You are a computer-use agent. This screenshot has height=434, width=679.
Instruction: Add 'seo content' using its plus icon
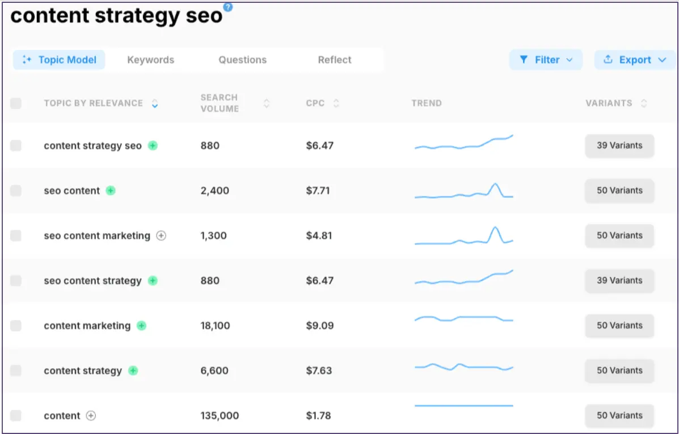[x=111, y=191]
